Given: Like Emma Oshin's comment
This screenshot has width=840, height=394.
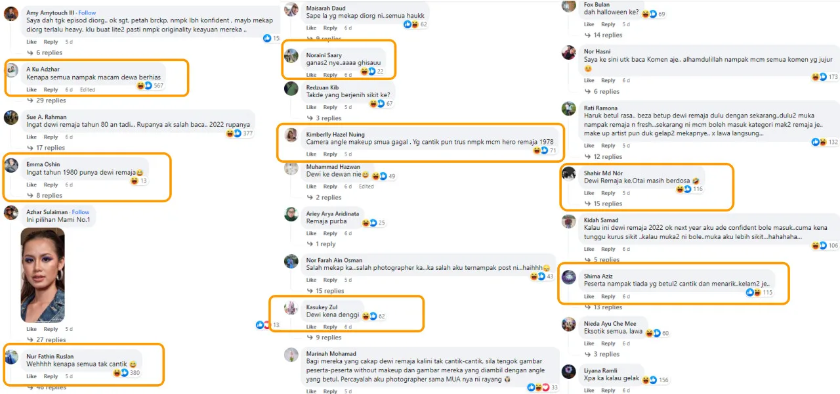Looking at the screenshot, I should tap(31, 185).
